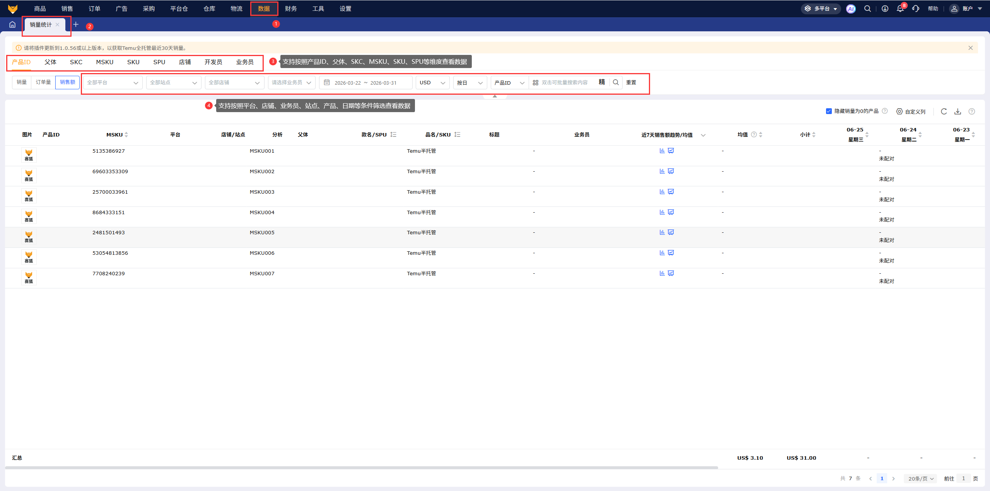
Task: Click the customer service headset icon
Action: click(x=915, y=9)
